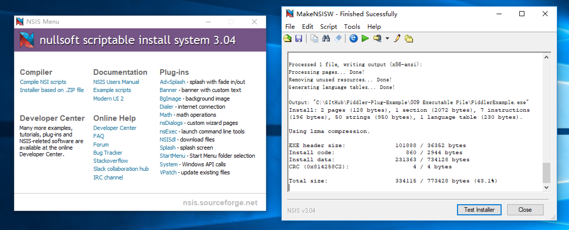Screen dimensions: 569x230
Task: Open the AdvSplash plug-in link
Action: point(172,82)
